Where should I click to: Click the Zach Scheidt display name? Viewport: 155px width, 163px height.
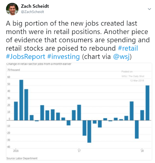pos(35,6)
